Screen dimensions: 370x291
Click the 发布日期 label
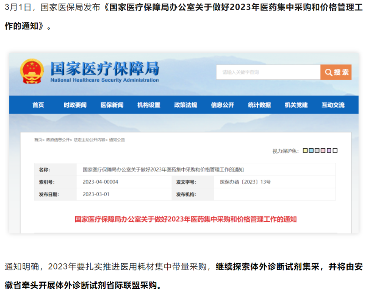click(x=49, y=194)
